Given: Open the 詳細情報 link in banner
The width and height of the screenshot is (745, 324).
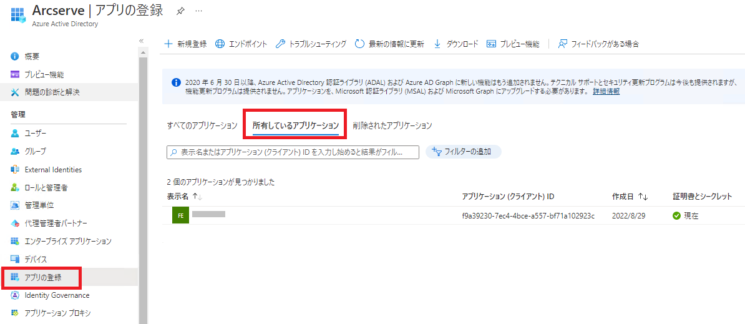Looking at the screenshot, I should pyautogui.click(x=606, y=91).
